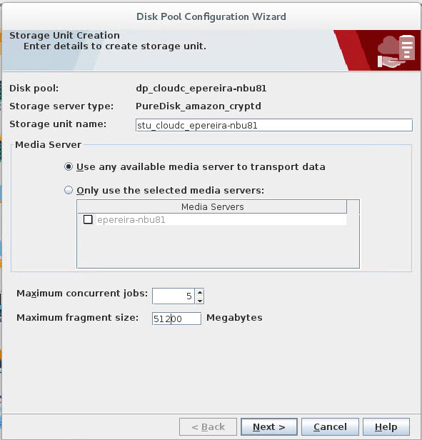Click the disk pool name dp_cloudc_epereira-nbu81
The width and height of the screenshot is (422, 440).
[x=201, y=89]
